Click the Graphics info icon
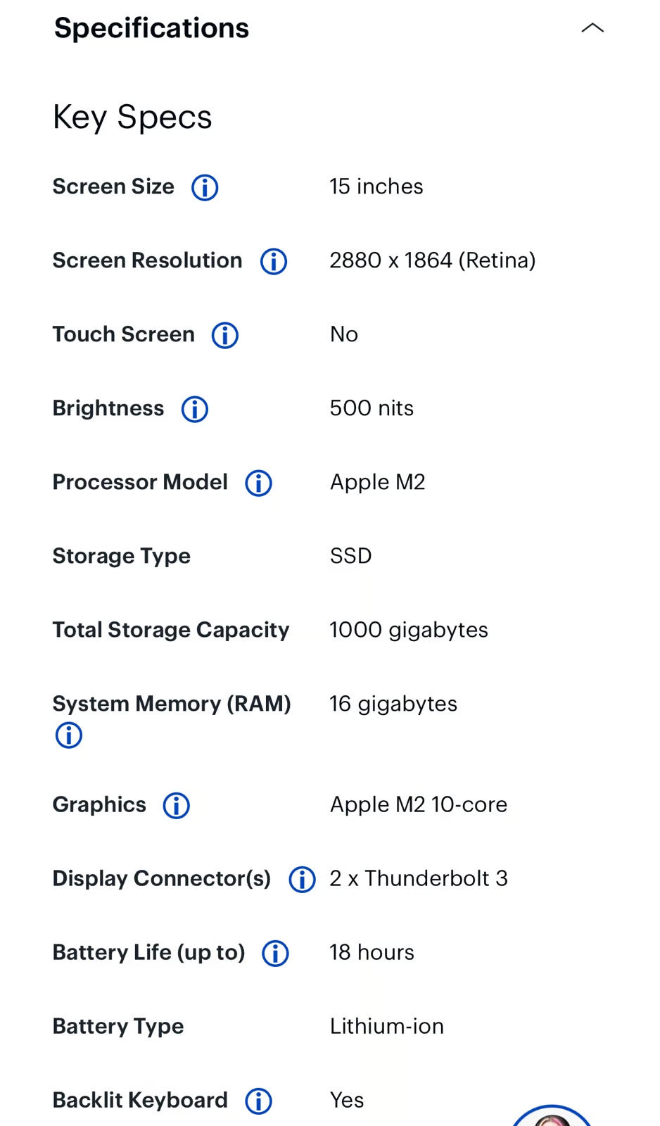Screen dimensions: 660x1126 click(x=176, y=806)
